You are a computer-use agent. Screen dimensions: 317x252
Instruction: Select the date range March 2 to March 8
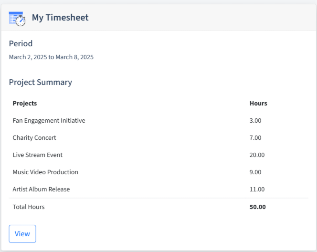tap(51, 57)
